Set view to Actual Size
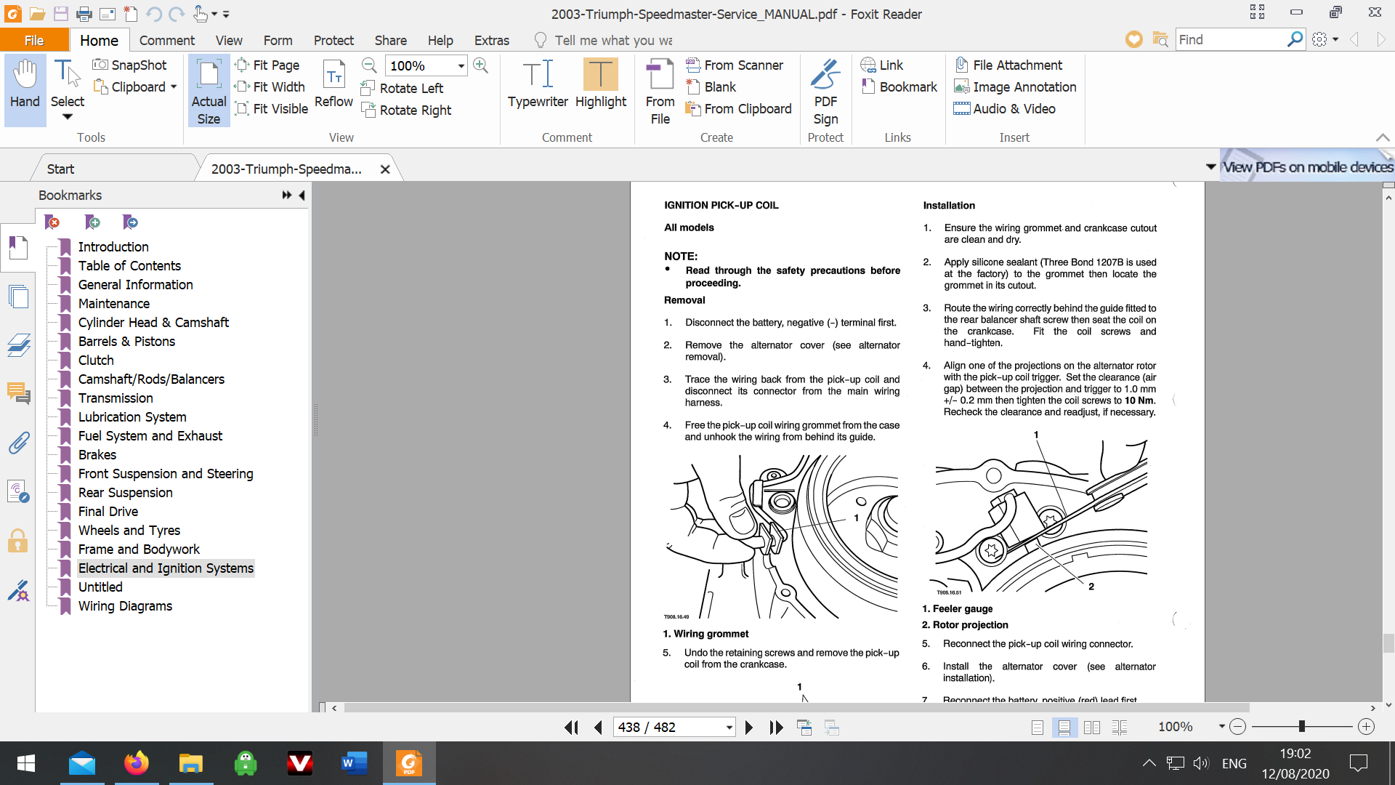 coord(209,90)
